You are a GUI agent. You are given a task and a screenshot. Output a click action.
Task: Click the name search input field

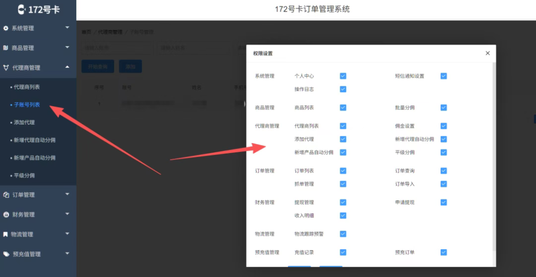pos(194,48)
